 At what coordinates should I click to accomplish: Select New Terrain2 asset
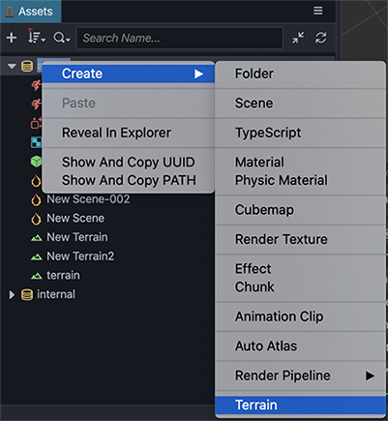click(x=80, y=256)
